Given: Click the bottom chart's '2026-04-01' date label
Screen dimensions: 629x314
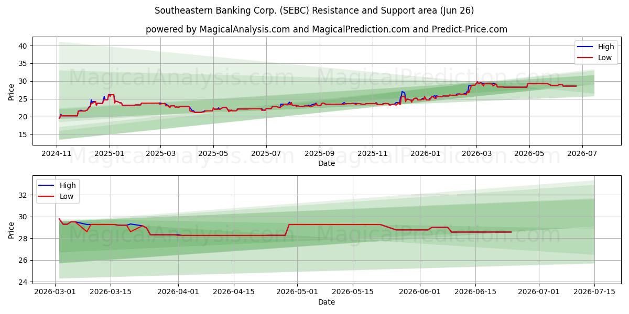Looking at the screenshot, I should 178,293.
